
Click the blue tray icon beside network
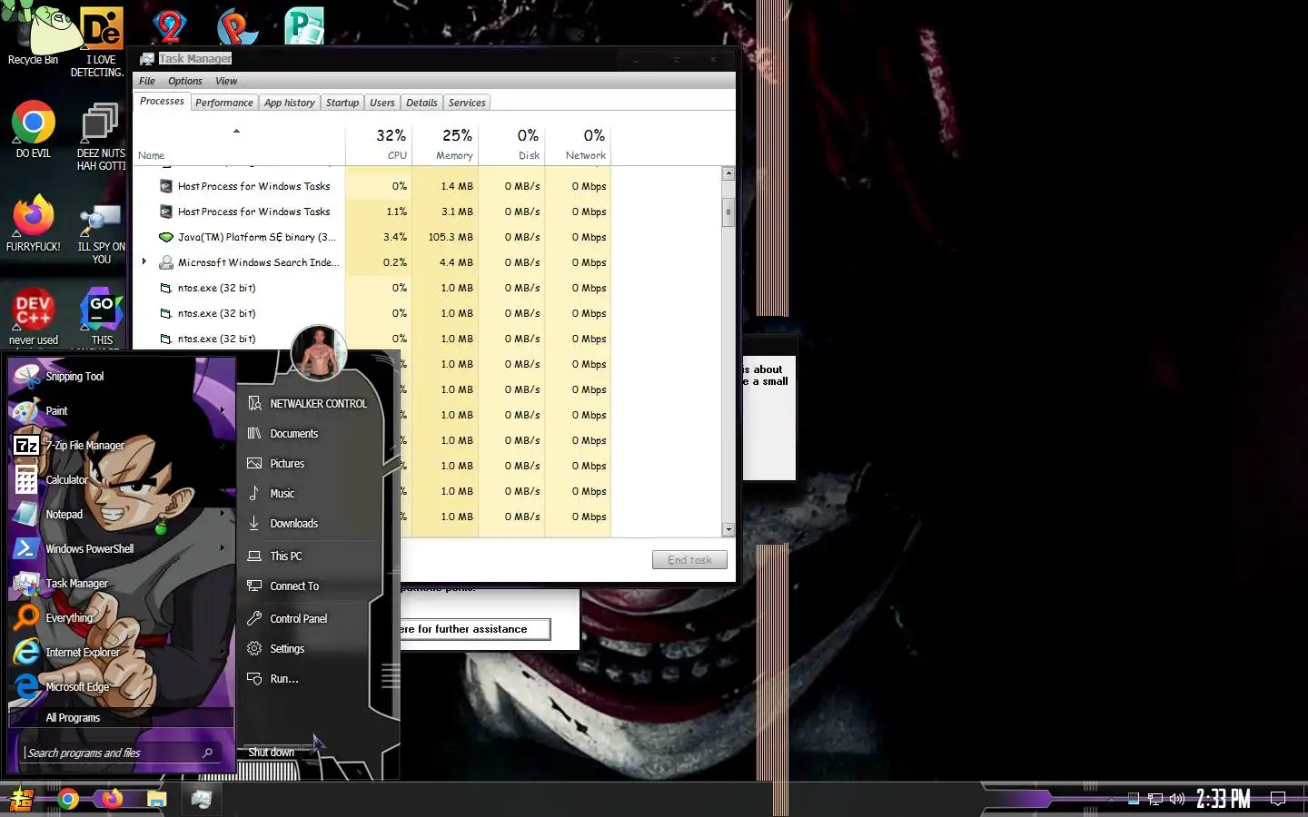point(1134,800)
